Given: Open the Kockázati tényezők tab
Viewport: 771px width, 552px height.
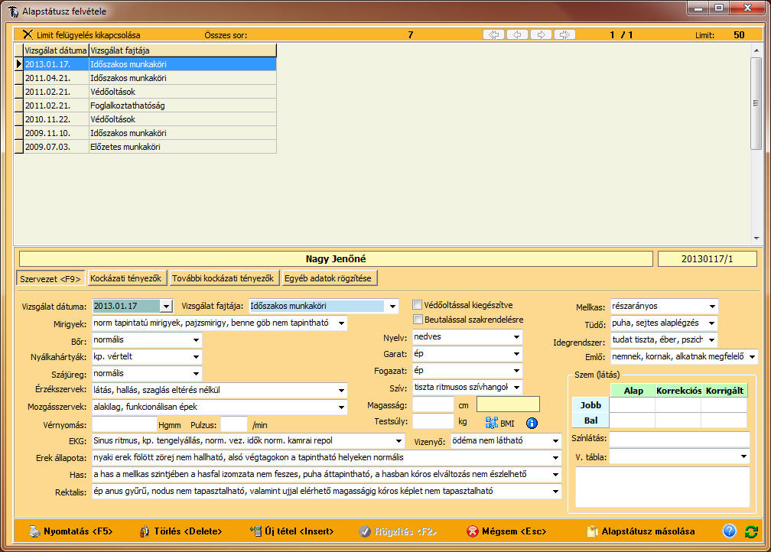Looking at the screenshot, I should tap(126, 278).
